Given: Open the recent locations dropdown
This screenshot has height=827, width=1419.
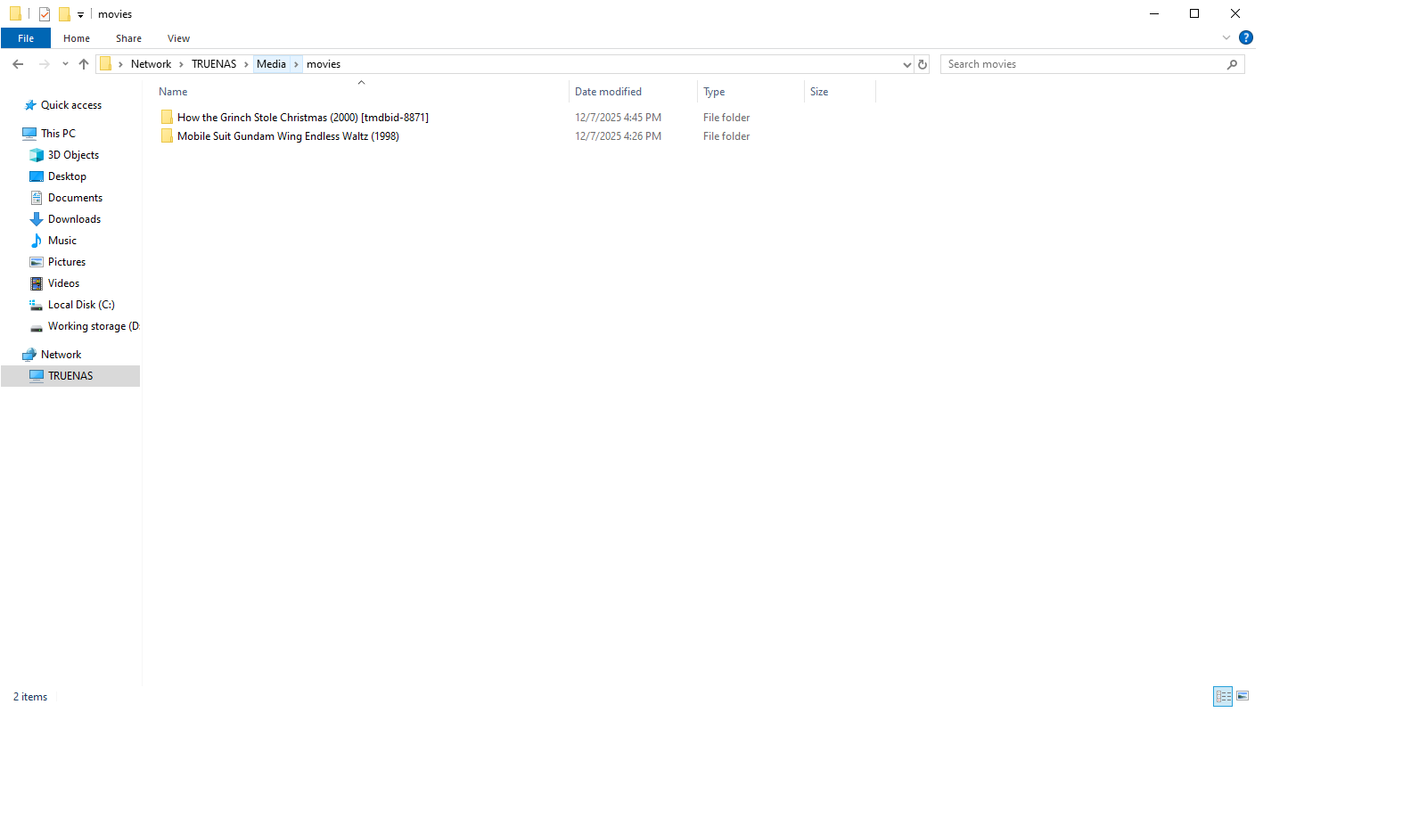Looking at the screenshot, I should [x=65, y=64].
